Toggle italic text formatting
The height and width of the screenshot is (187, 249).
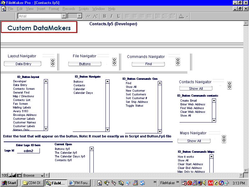111,16
